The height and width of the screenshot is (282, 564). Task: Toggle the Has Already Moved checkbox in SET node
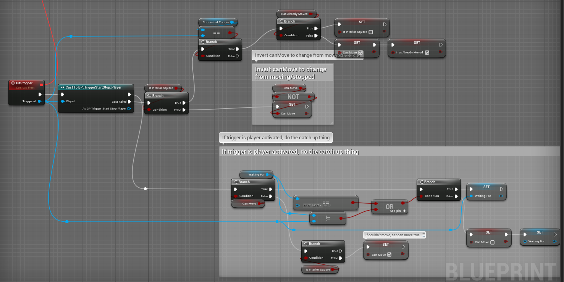pos(427,53)
